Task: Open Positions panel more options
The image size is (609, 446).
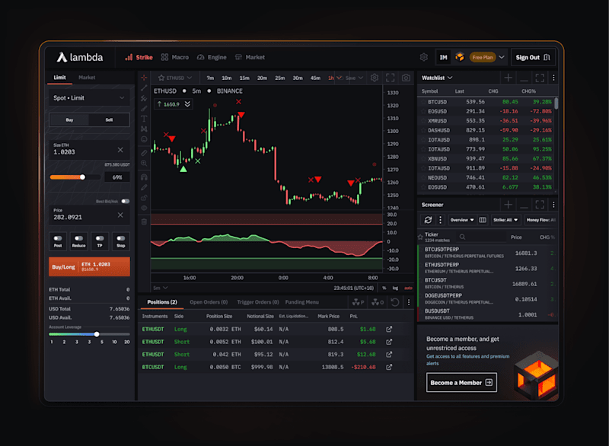Action: [x=409, y=302]
